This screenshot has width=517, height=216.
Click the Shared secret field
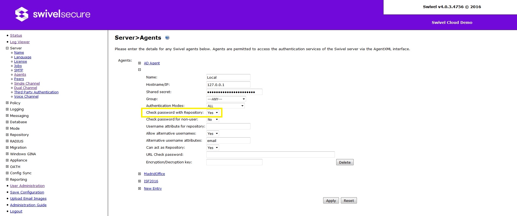point(234,92)
